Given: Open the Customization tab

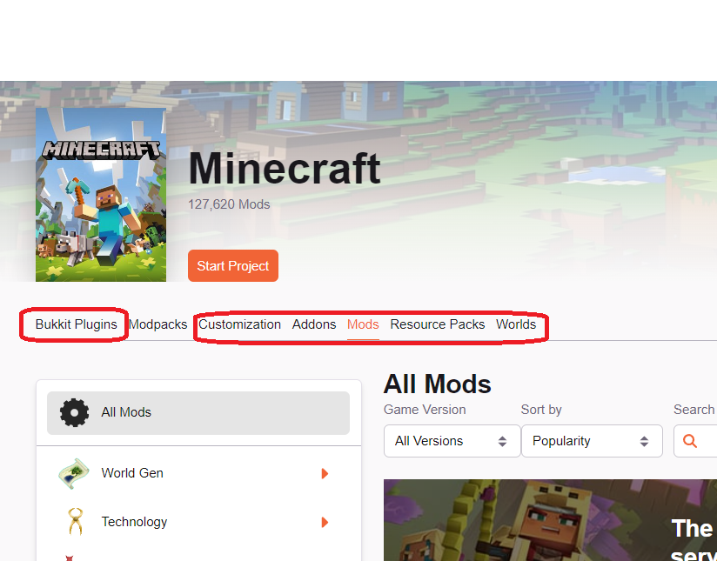Looking at the screenshot, I should coord(239,324).
